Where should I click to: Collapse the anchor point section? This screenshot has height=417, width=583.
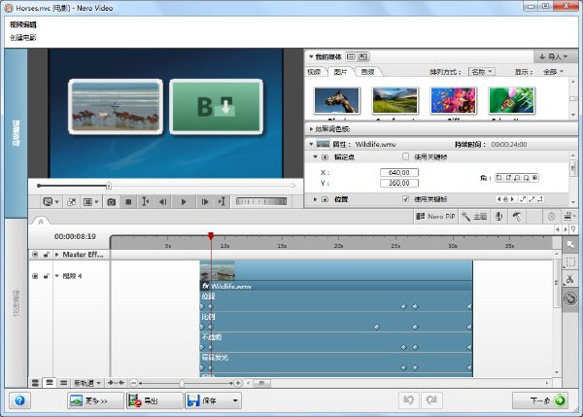point(315,156)
